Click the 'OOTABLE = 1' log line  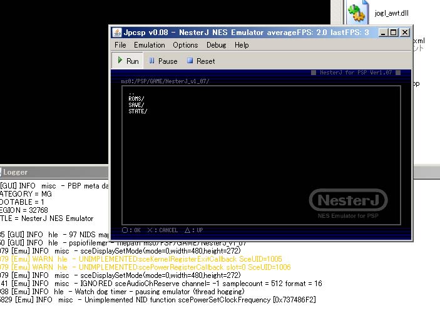pyautogui.click(x=22, y=202)
